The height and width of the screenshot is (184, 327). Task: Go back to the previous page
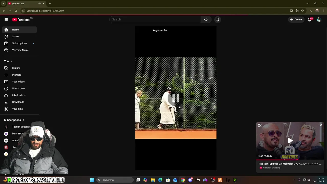point(4,11)
